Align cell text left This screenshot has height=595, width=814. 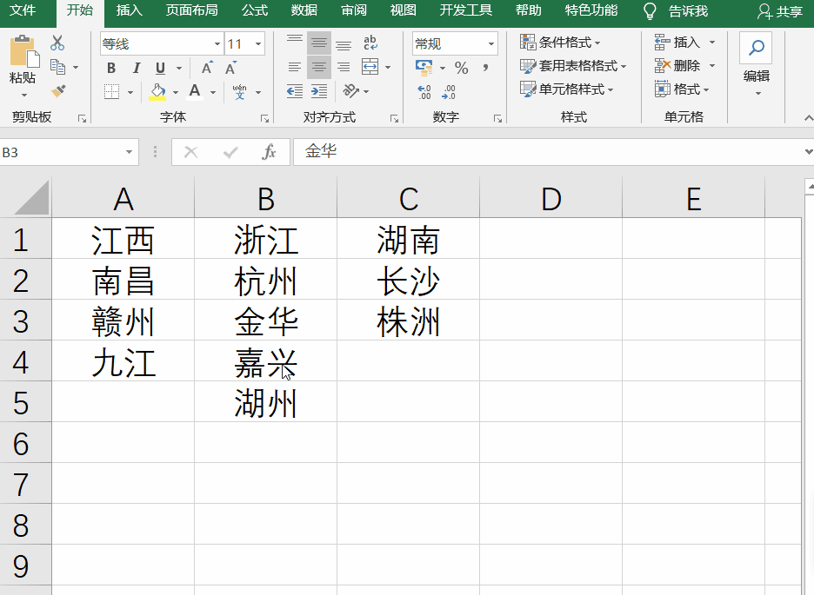pyautogui.click(x=294, y=67)
